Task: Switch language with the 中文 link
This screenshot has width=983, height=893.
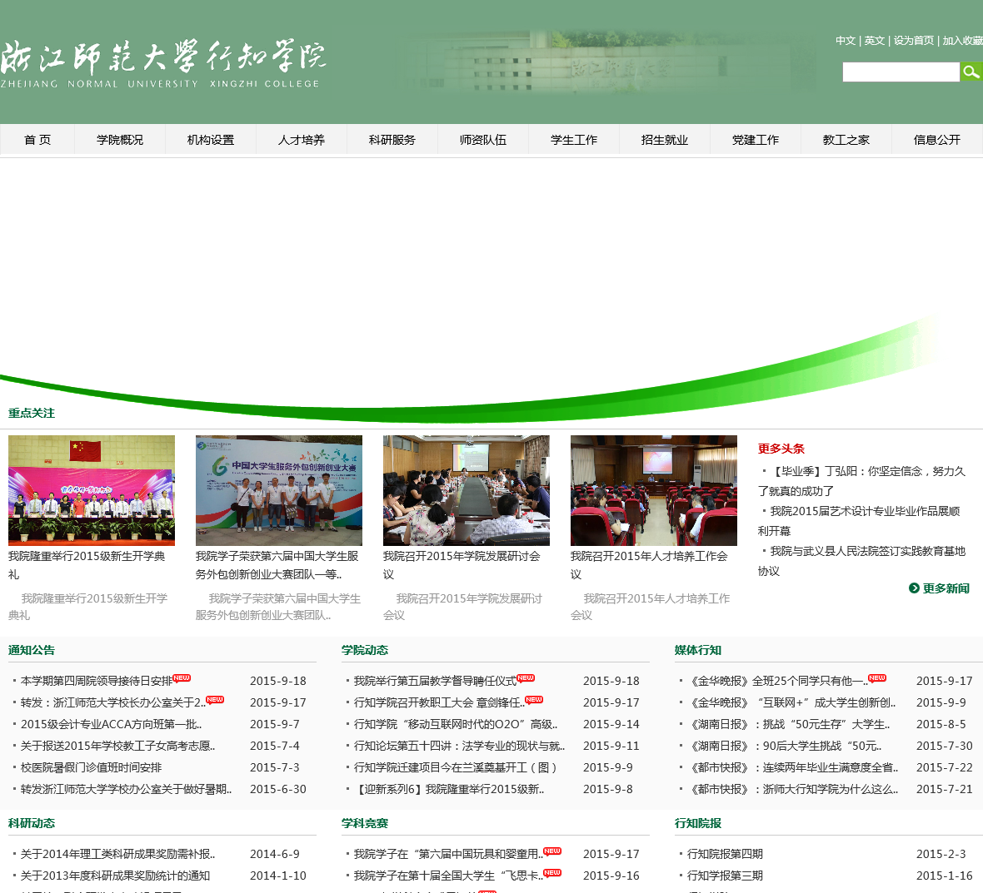Action: pos(845,41)
